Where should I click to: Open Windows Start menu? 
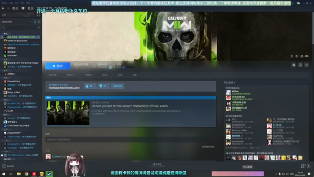[x=4, y=174]
